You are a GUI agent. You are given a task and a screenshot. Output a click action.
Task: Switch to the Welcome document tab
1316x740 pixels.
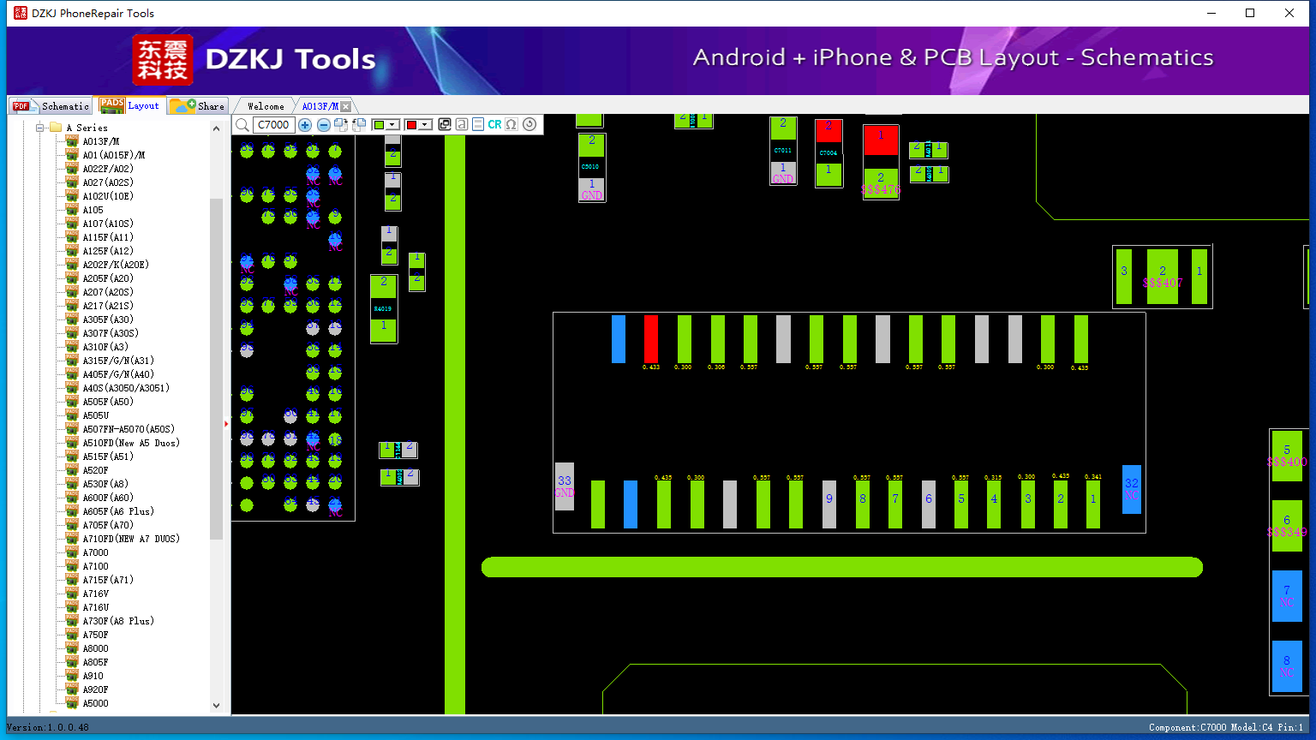click(x=266, y=106)
